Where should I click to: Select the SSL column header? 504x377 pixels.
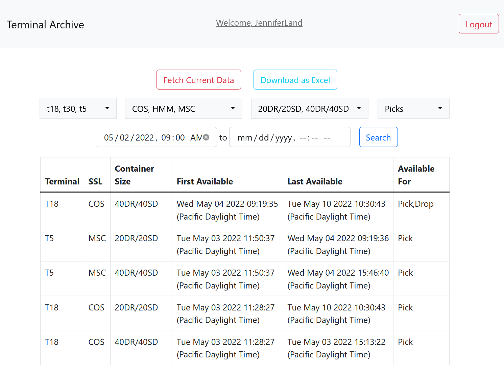coord(95,181)
